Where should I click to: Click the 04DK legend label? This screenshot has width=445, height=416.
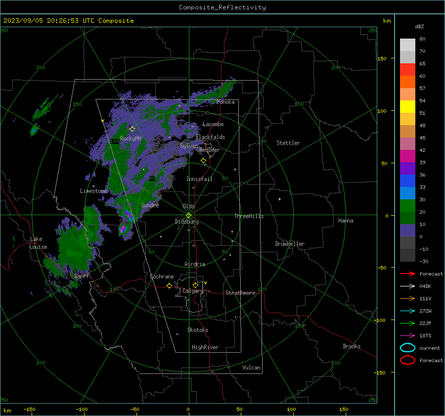point(425,286)
